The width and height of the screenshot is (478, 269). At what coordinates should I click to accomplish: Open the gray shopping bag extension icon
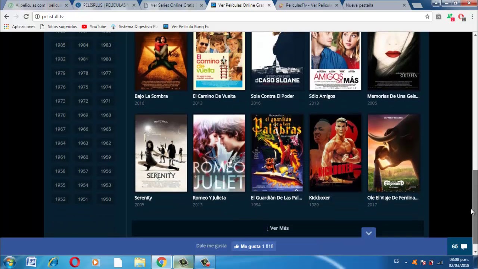pos(439,16)
